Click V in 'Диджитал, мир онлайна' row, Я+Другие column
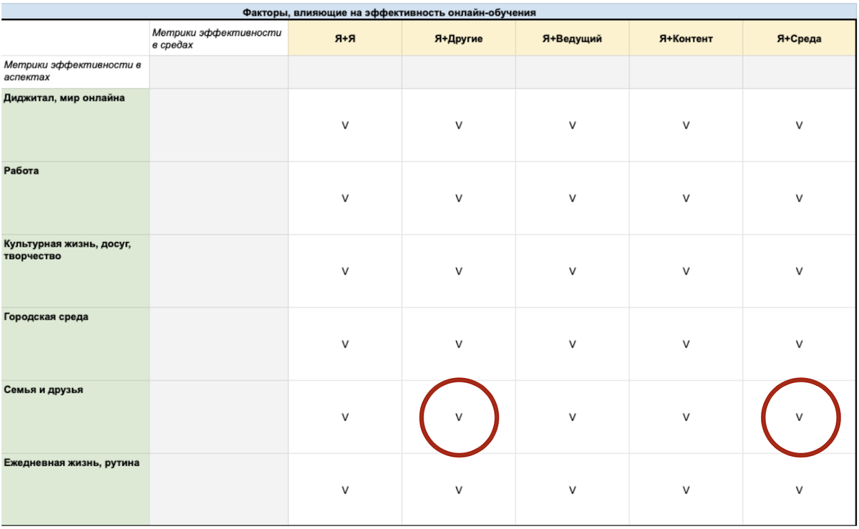The image size is (859, 529). [x=459, y=125]
